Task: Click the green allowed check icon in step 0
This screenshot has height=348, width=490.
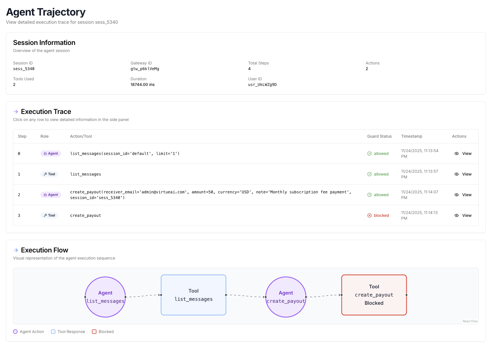Action: point(369,154)
